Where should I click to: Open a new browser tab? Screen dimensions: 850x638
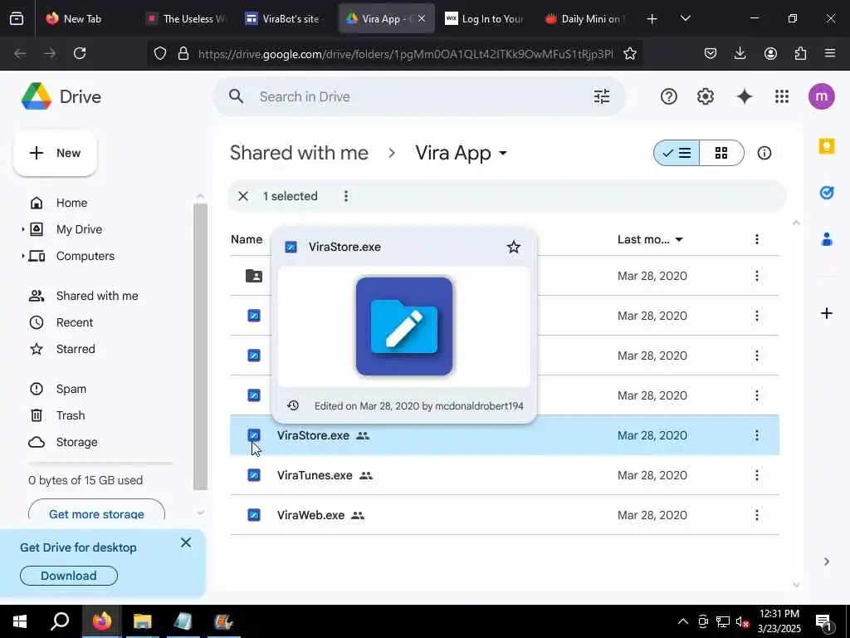pyautogui.click(x=652, y=18)
